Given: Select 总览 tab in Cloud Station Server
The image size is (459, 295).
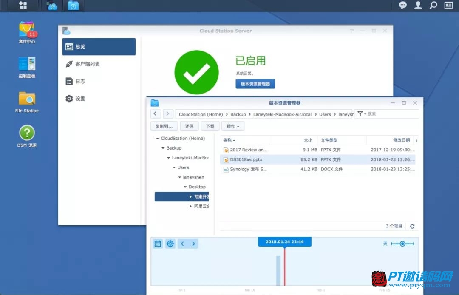Looking at the screenshot, I should coord(99,47).
